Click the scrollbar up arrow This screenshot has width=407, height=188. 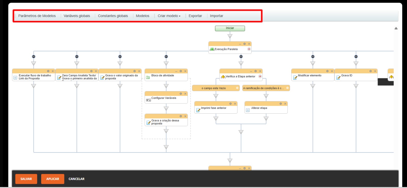tap(396, 28)
